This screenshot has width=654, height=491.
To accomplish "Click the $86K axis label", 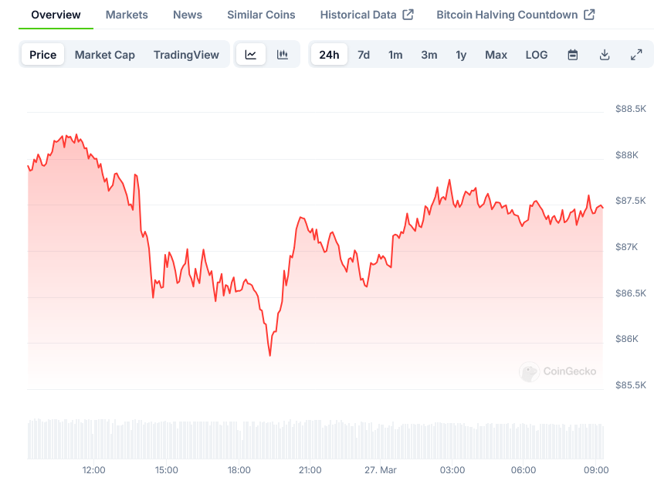I will pyautogui.click(x=627, y=339).
